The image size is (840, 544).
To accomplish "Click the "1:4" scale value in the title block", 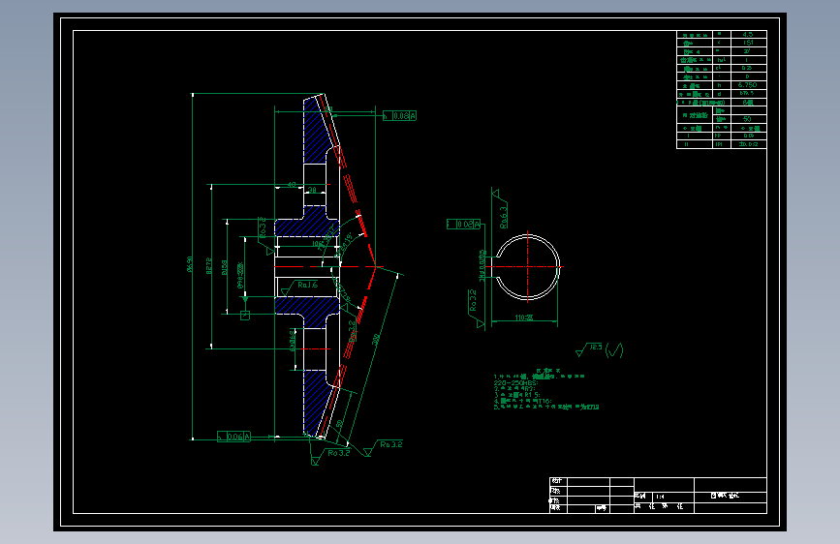I will pyautogui.click(x=660, y=497).
